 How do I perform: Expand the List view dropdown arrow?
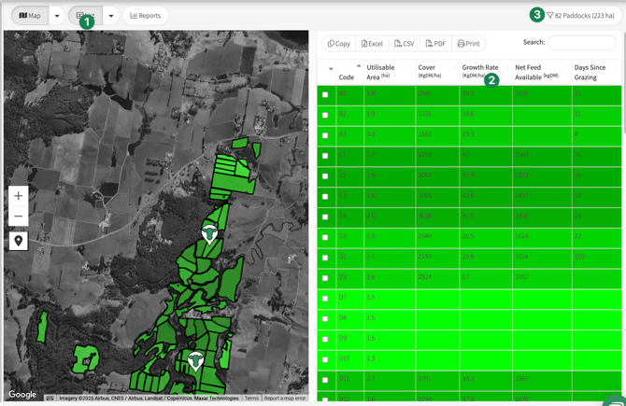pyautogui.click(x=111, y=16)
